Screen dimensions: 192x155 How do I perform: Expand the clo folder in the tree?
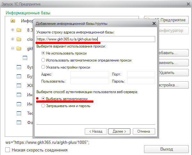tap(12, 39)
